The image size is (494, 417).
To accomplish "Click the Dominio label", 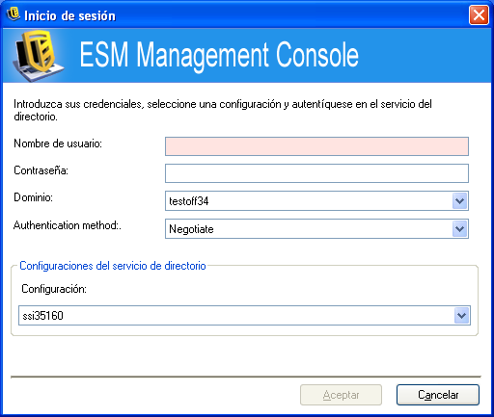I will point(33,197).
